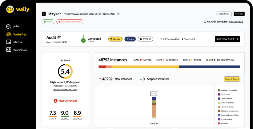Open Workflows from the sidebar menu
Screen dimensions: 253x129
tap(20, 50)
